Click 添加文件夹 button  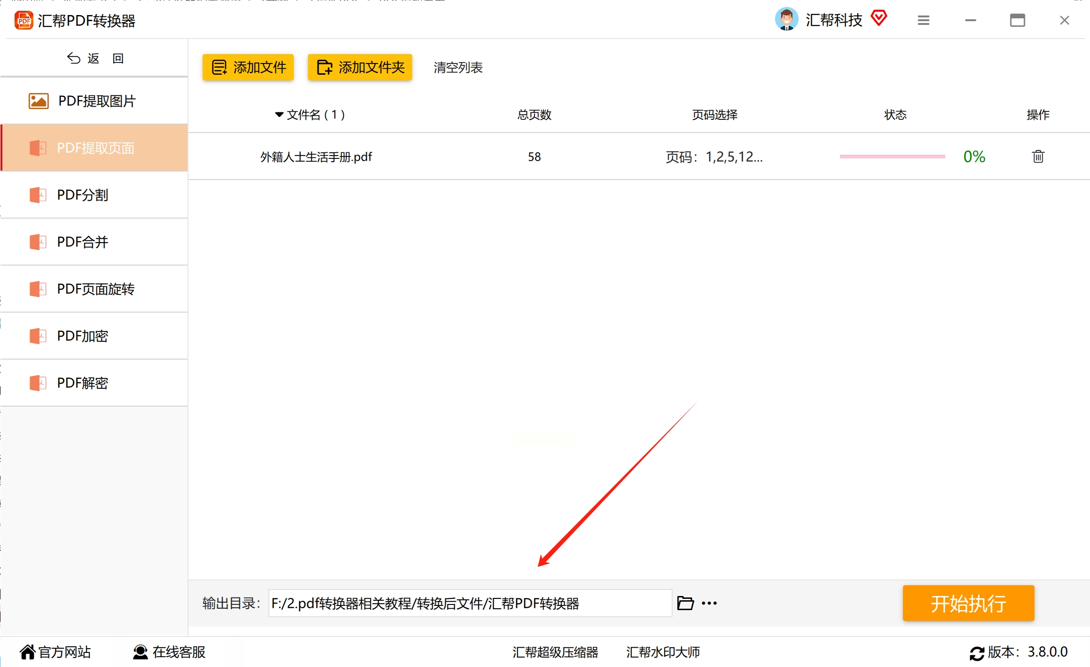(x=360, y=67)
